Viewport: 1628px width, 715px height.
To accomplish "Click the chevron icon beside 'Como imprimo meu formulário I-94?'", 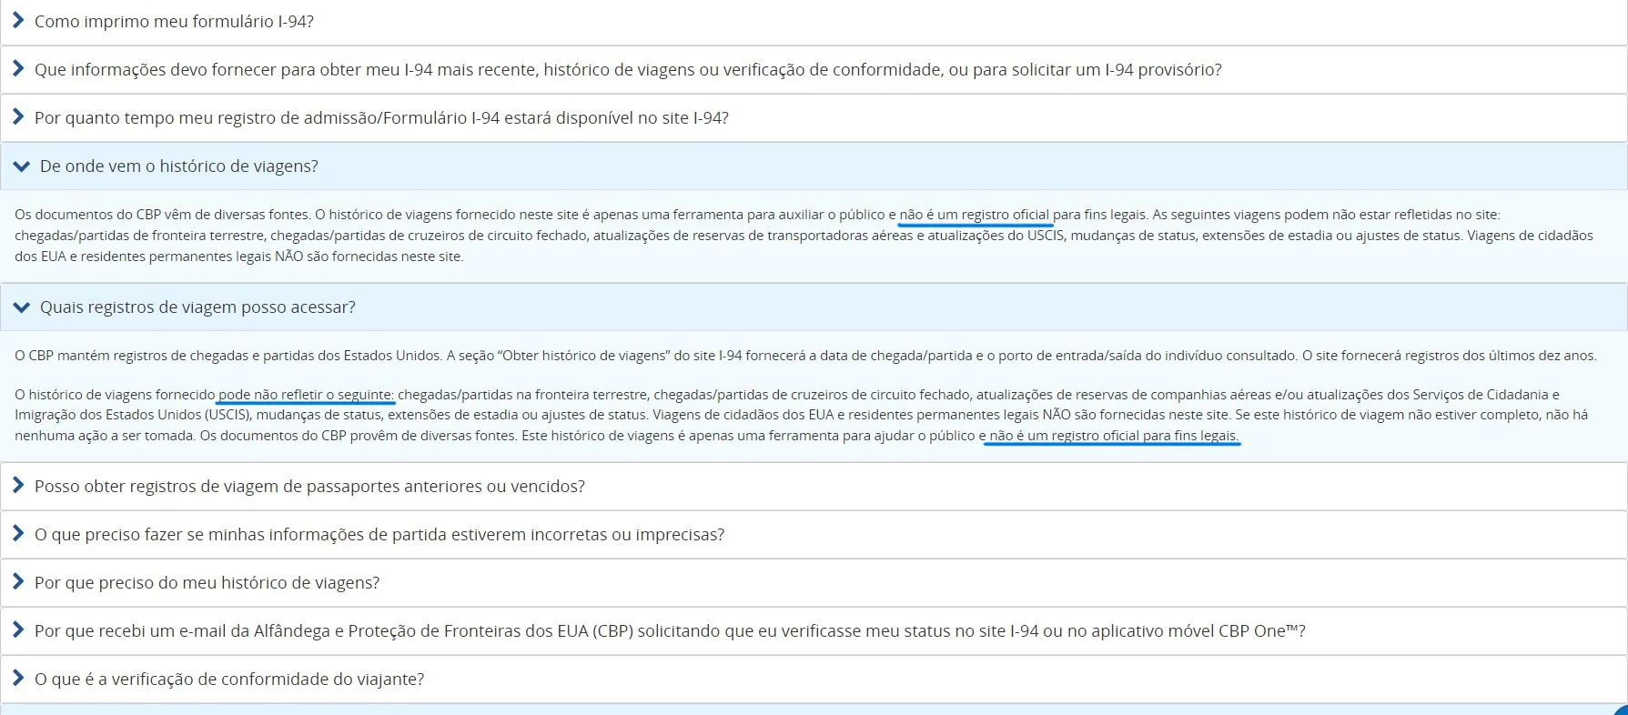I will click(x=17, y=20).
